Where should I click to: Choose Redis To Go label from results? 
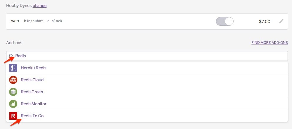(32, 116)
